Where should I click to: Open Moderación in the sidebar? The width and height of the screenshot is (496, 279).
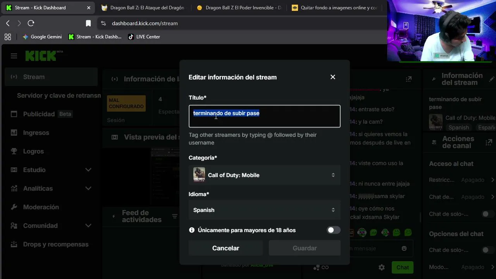click(51, 207)
